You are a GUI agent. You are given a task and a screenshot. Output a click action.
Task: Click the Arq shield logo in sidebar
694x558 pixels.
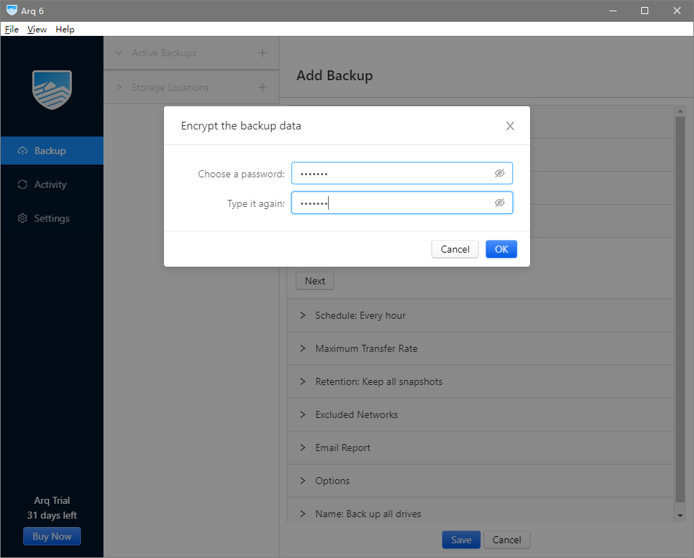pyautogui.click(x=52, y=89)
